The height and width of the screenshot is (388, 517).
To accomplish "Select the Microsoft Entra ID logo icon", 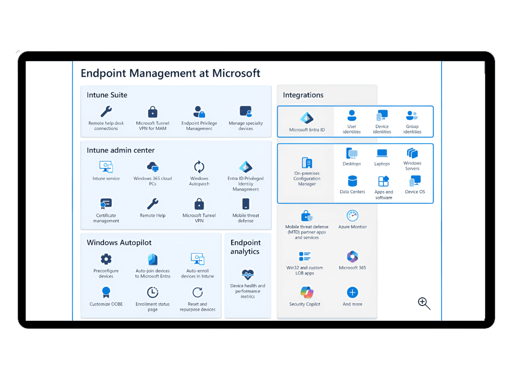I will pos(307,118).
